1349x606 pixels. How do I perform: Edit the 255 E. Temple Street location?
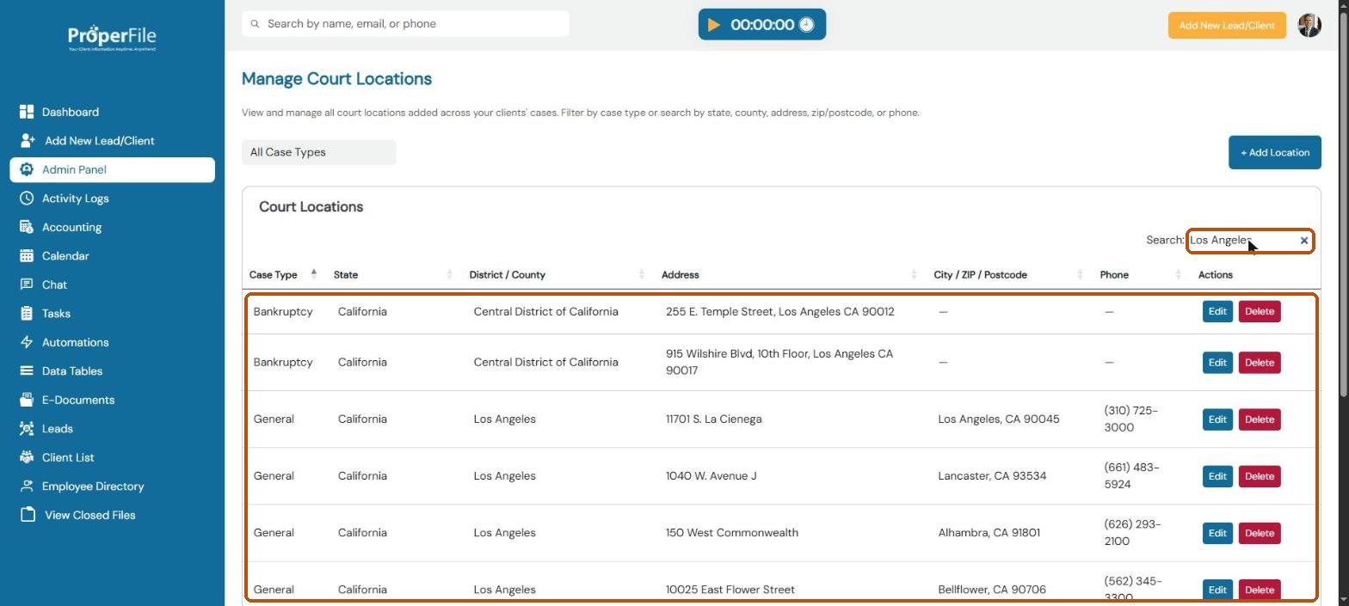1217,311
